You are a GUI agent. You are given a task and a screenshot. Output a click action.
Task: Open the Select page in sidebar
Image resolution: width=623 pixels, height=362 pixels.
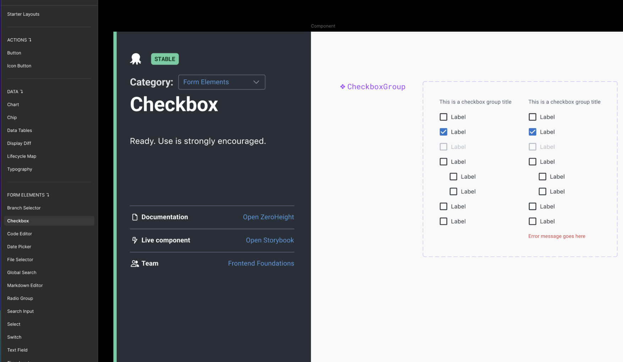14,324
